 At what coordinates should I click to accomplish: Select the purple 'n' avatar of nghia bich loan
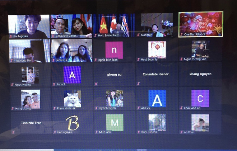coord(114,49)
